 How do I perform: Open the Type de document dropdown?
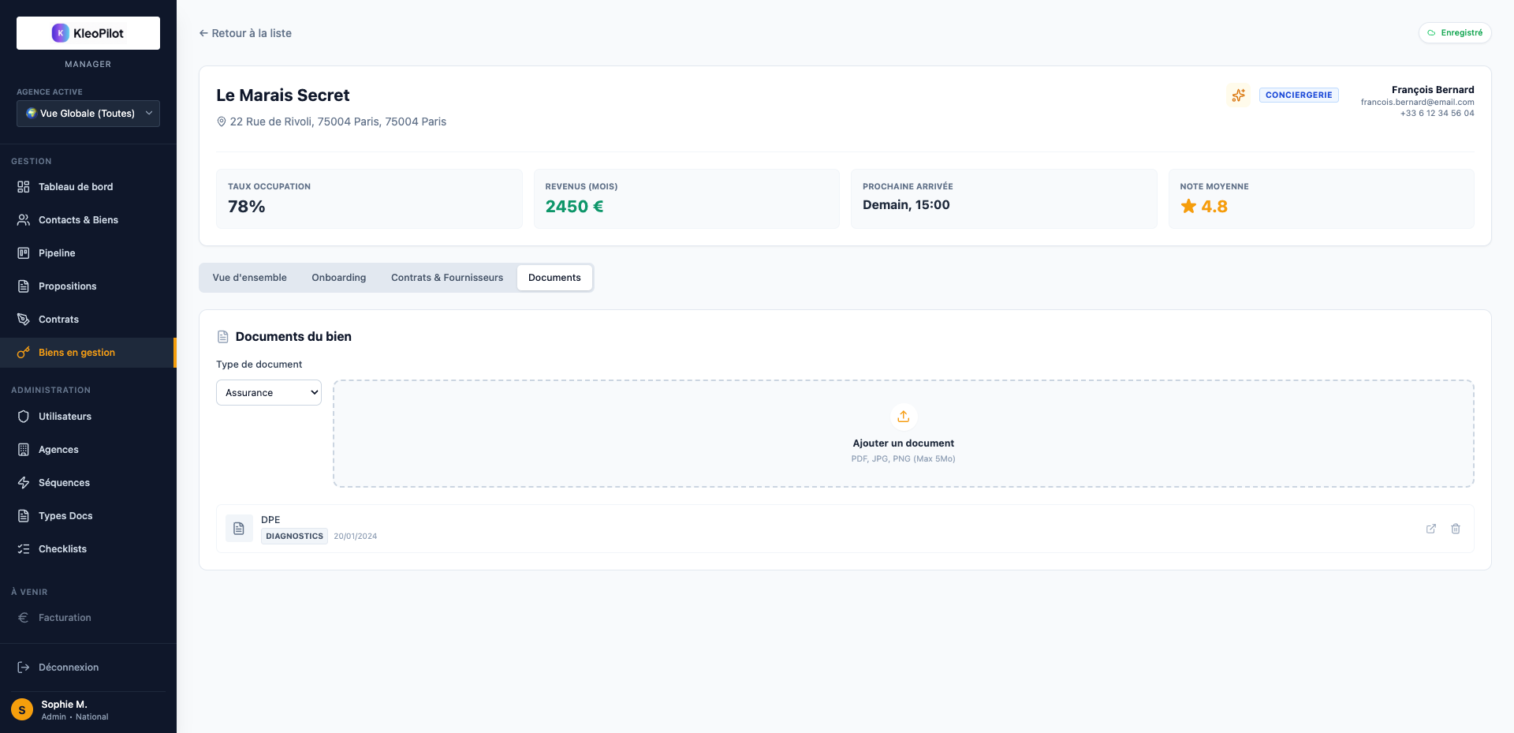coord(269,393)
